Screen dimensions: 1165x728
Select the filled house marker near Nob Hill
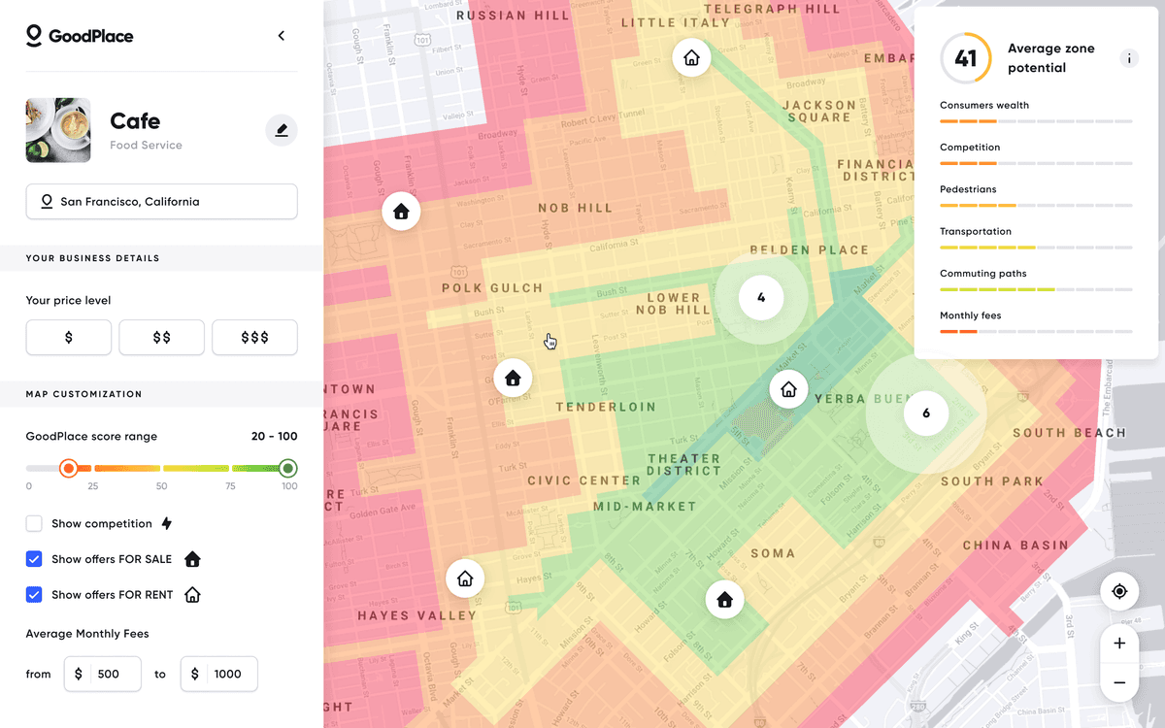(x=401, y=211)
